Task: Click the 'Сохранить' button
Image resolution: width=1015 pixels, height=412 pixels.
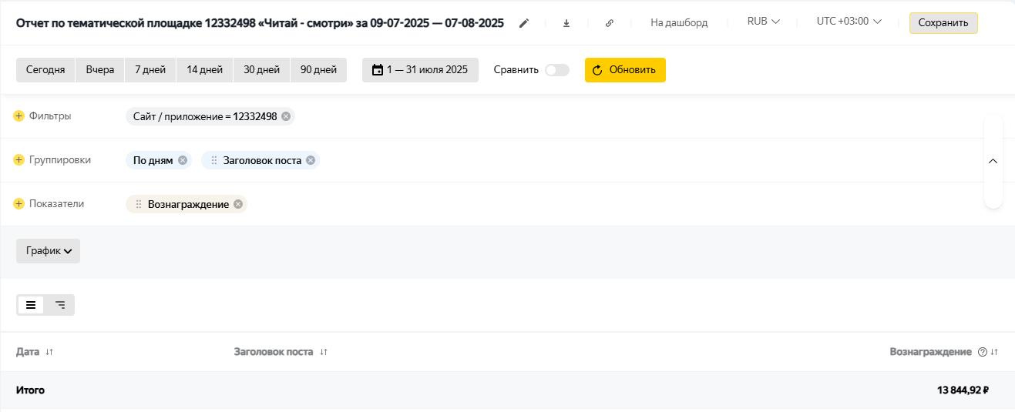Action: coord(943,23)
